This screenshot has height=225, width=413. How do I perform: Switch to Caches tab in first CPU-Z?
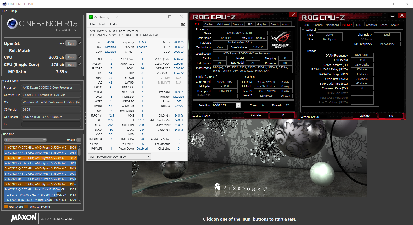click(x=209, y=24)
